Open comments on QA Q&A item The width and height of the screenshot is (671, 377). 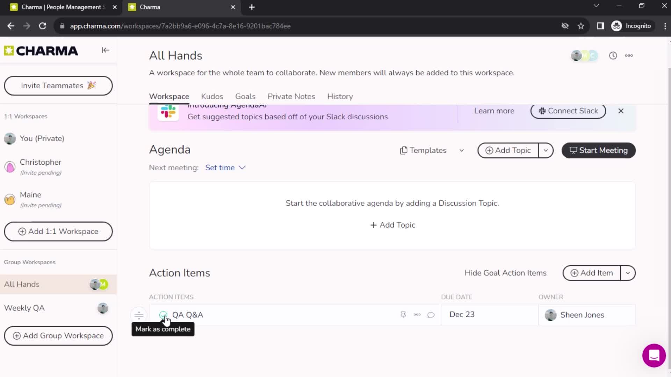tap(431, 315)
